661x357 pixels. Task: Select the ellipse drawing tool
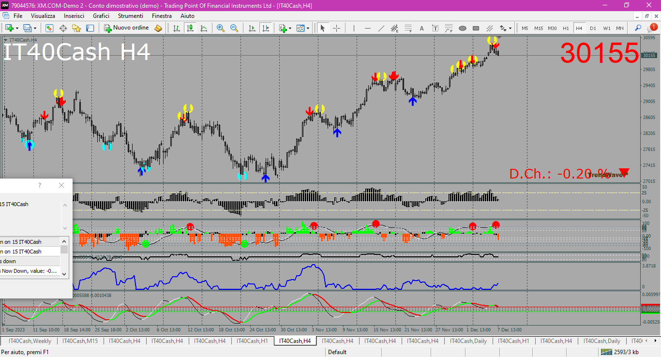click(x=463, y=28)
